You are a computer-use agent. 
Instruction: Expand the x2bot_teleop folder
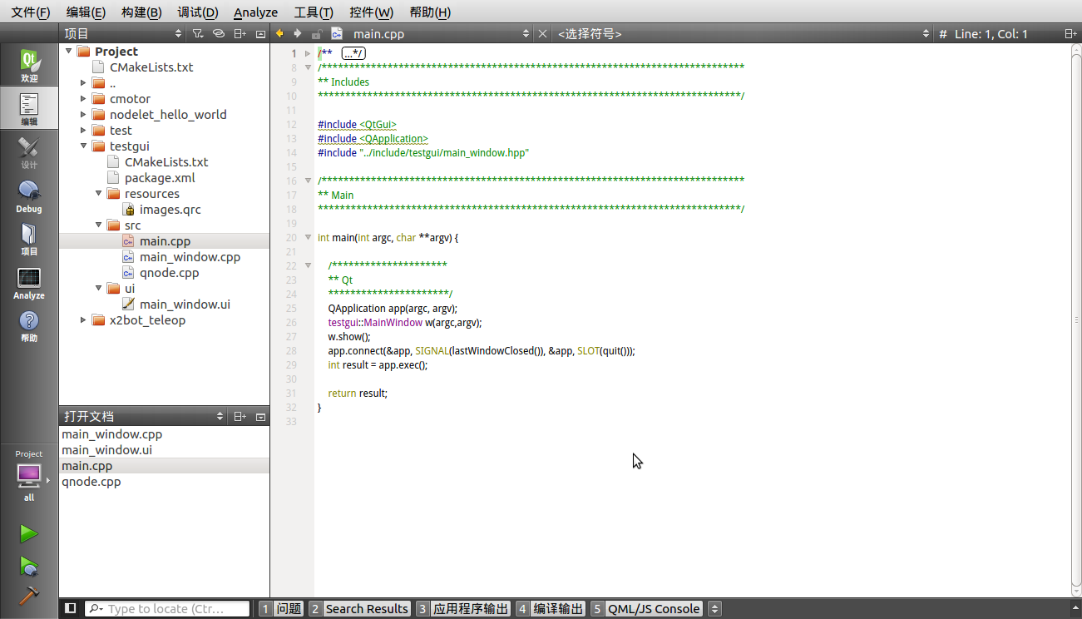(83, 320)
